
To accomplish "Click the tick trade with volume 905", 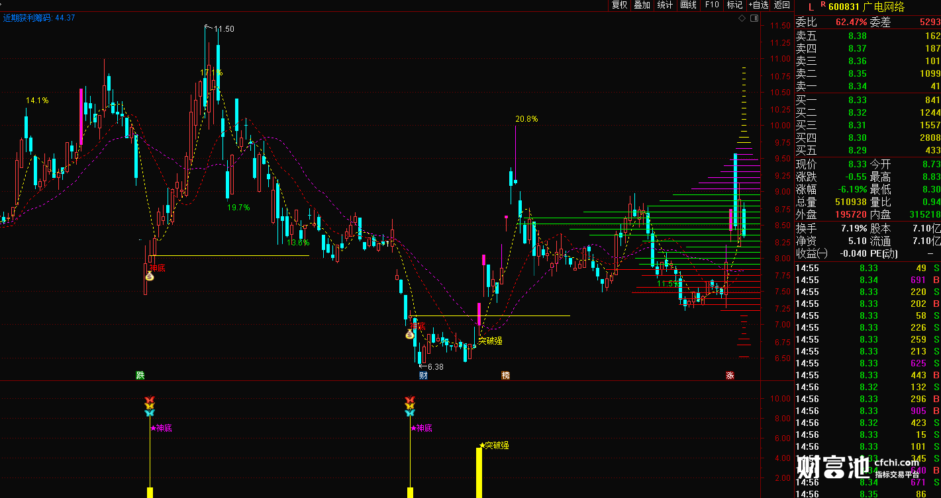I will point(867,411).
